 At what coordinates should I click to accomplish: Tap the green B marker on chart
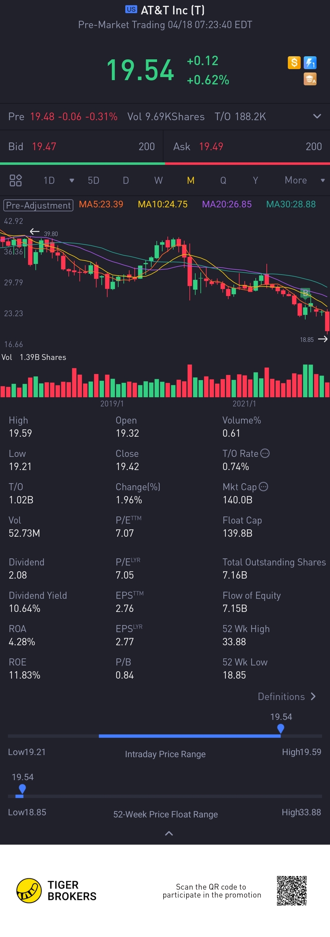(305, 293)
